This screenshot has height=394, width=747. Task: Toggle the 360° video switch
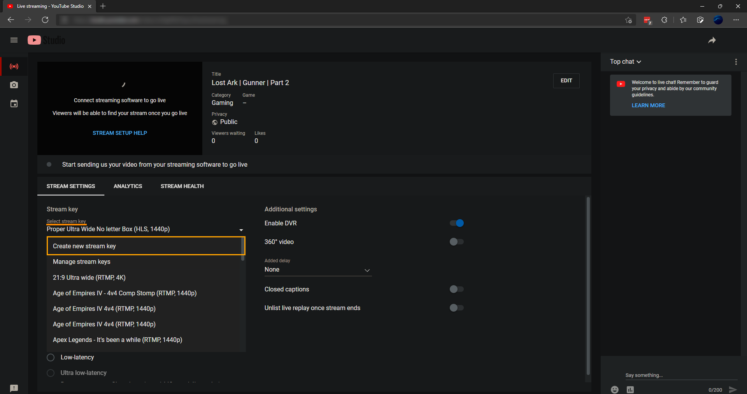(x=457, y=242)
